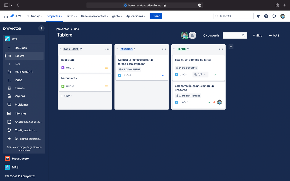Open the help question mark icon
Screen dimensions: 290x181
(x=266, y=16)
